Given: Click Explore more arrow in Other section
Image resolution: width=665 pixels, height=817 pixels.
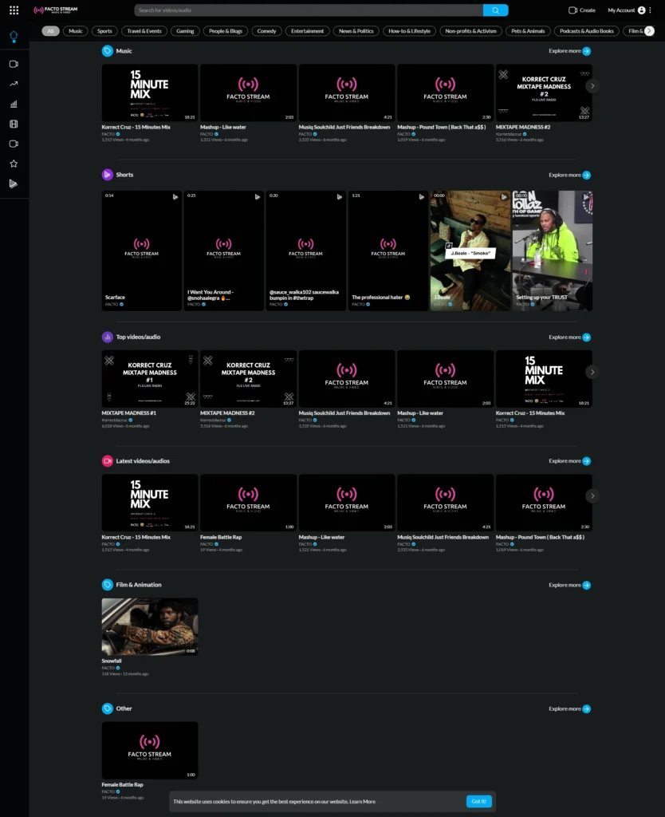Looking at the screenshot, I should click(586, 708).
